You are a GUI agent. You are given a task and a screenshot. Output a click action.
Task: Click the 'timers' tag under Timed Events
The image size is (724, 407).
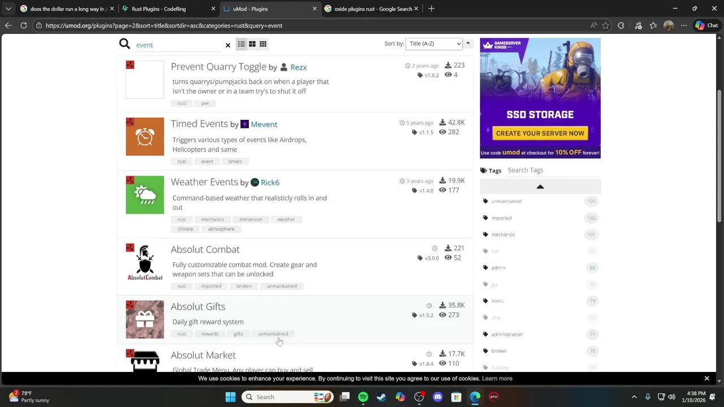pos(235,161)
